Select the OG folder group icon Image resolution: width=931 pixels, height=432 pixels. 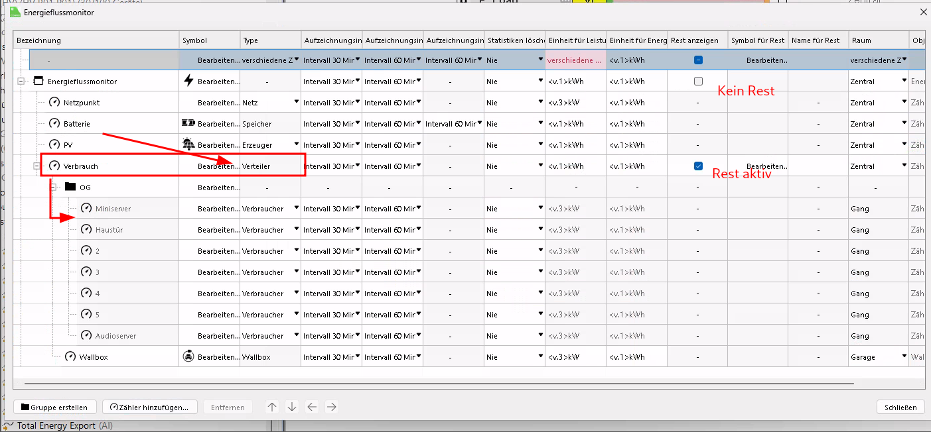pyautogui.click(x=70, y=188)
